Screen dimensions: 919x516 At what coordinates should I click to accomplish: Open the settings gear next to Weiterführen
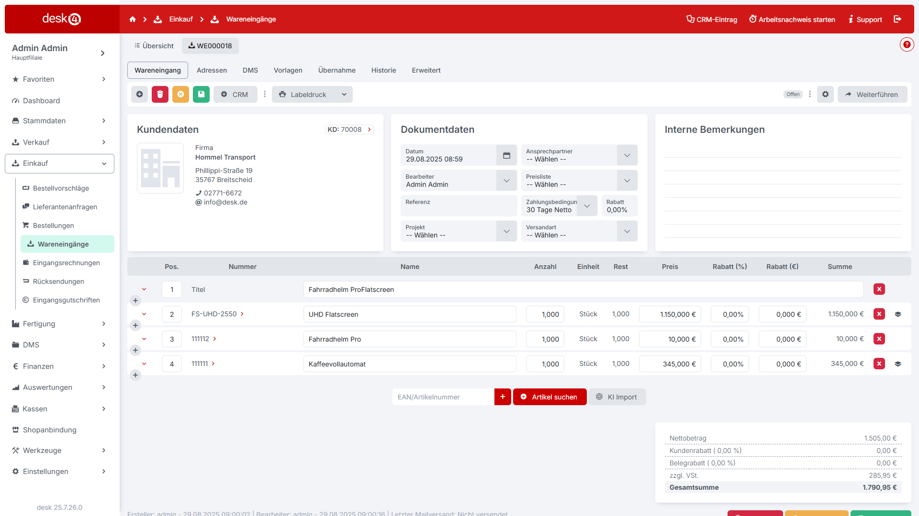[825, 95]
